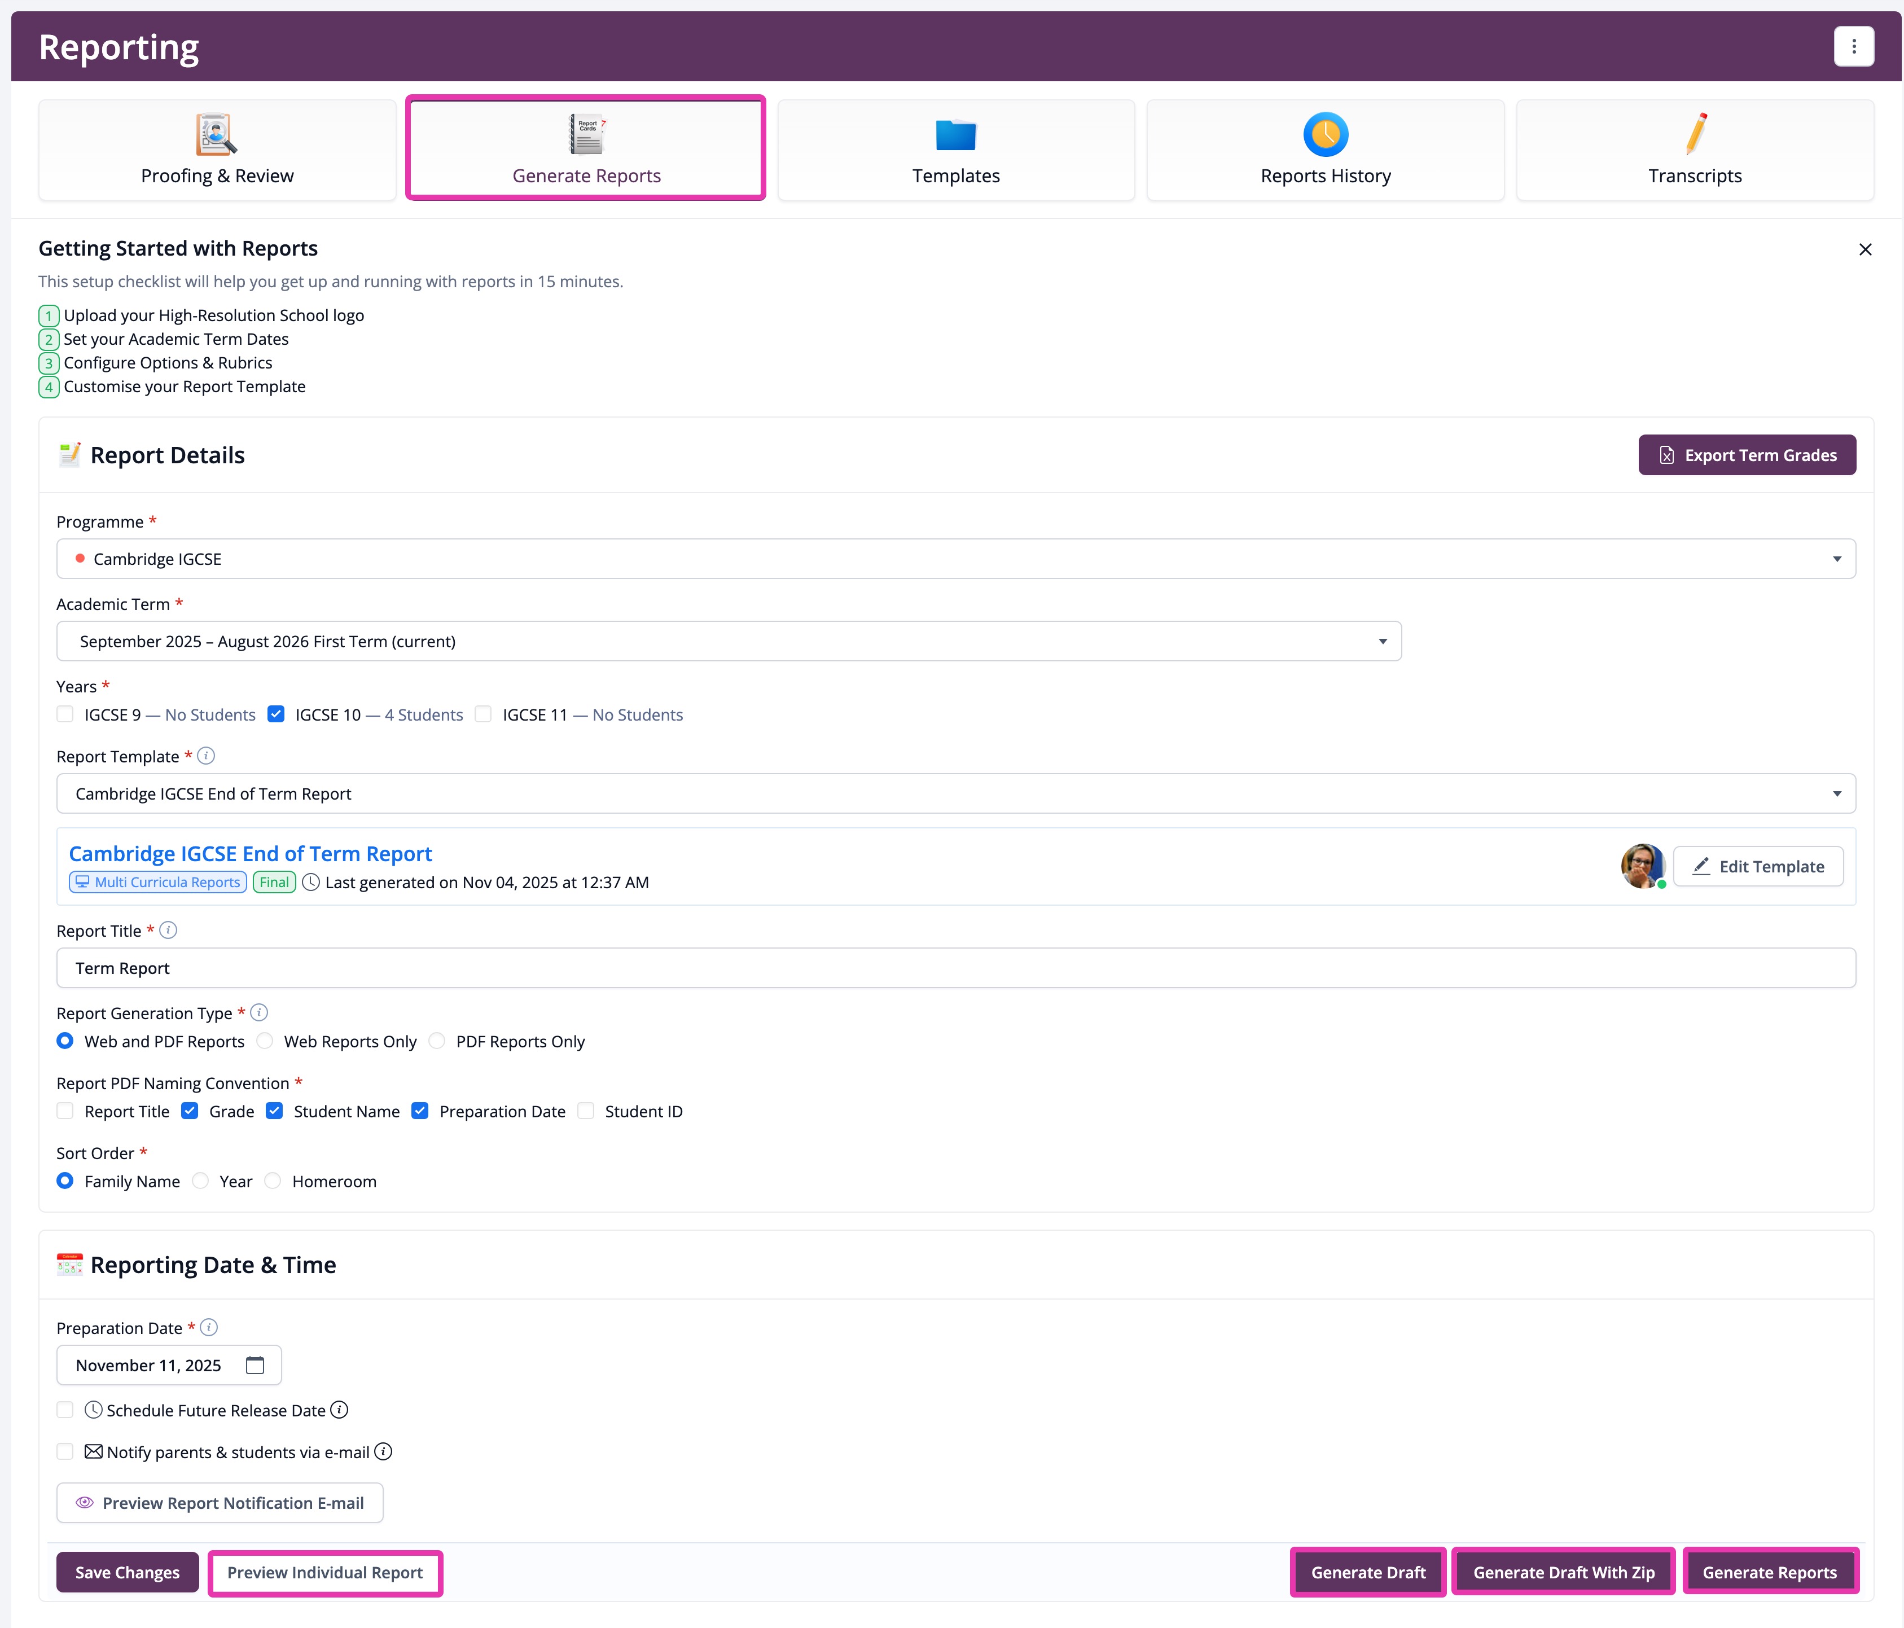Close the Getting Started checklist
Screen dimensions: 1904x1628
coord(1864,249)
